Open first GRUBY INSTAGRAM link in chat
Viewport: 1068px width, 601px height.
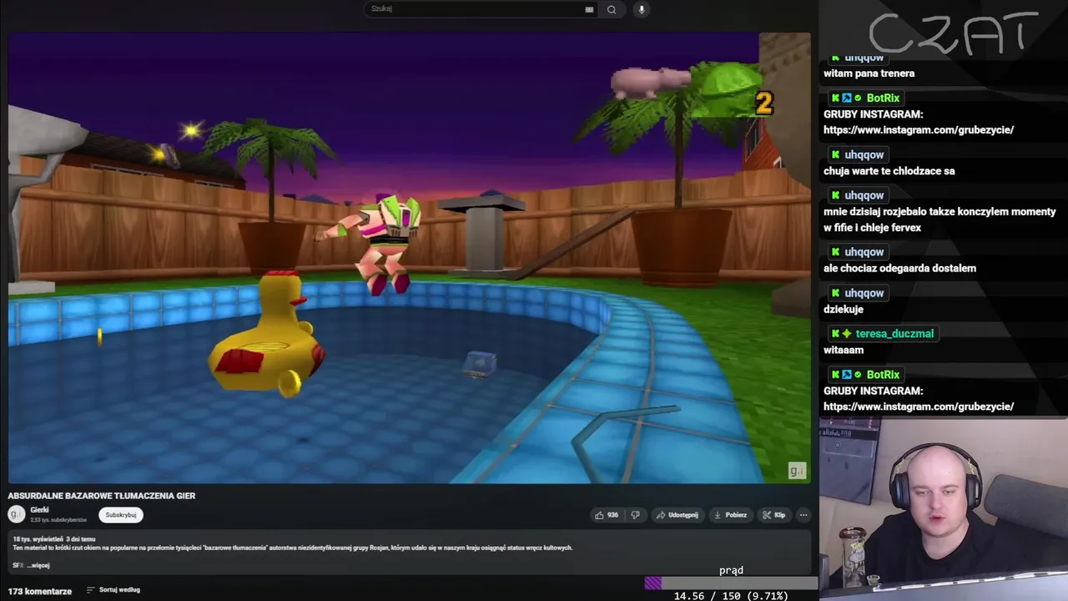(919, 130)
